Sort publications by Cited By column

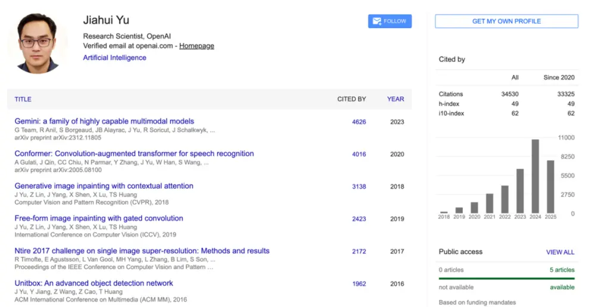[x=351, y=99]
